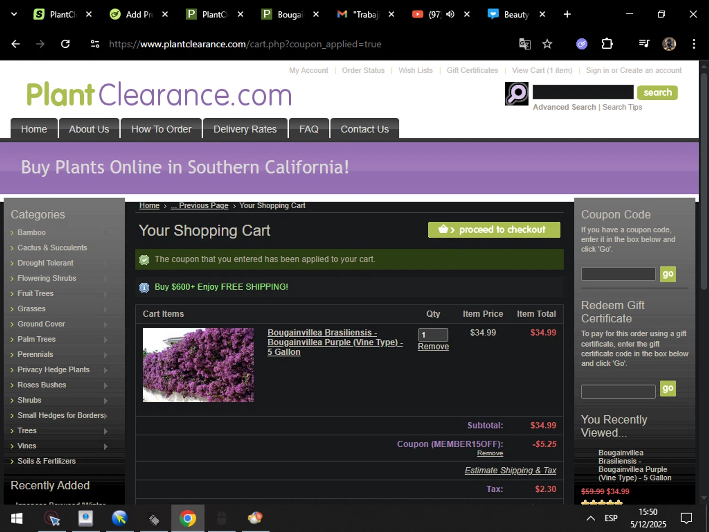This screenshot has width=709, height=532.
Task: Switch to the Beauty browser tab
Action: [510, 14]
